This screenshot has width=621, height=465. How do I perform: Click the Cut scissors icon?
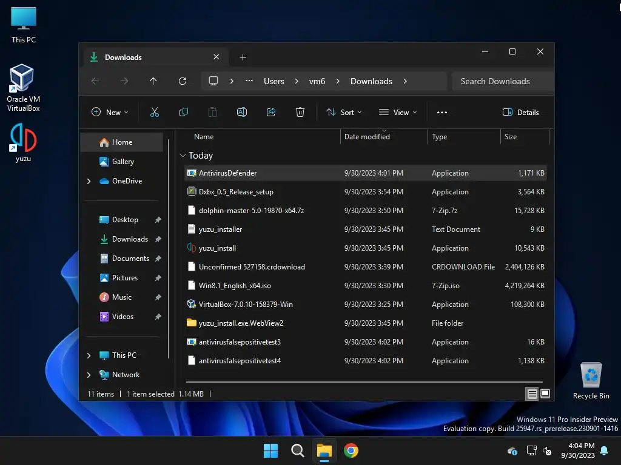click(155, 112)
